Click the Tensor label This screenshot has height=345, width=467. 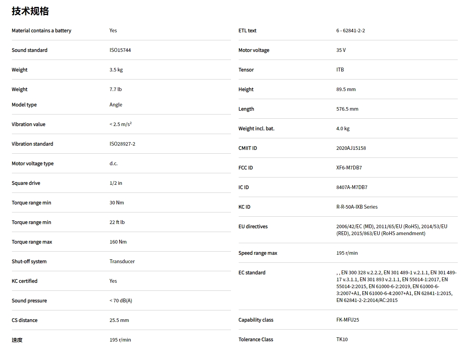pos(246,70)
